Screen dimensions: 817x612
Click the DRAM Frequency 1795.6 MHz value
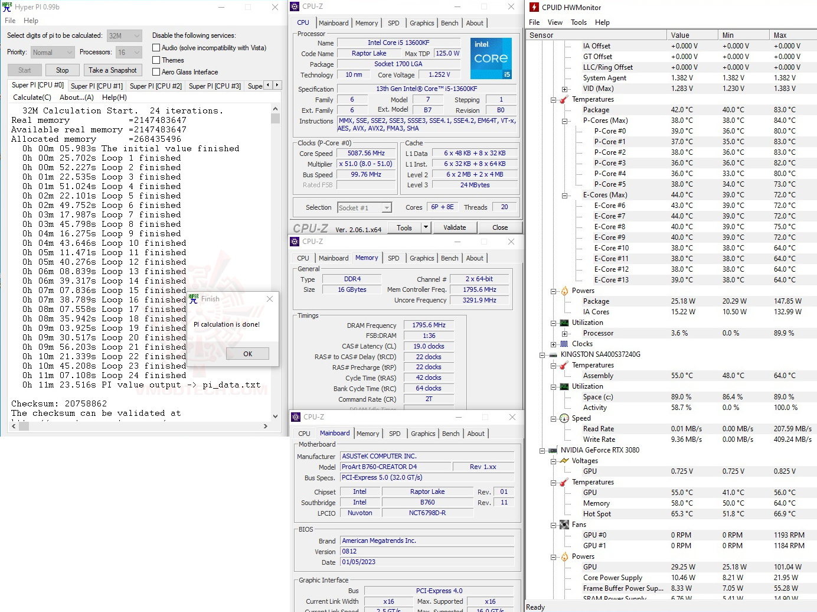point(429,325)
